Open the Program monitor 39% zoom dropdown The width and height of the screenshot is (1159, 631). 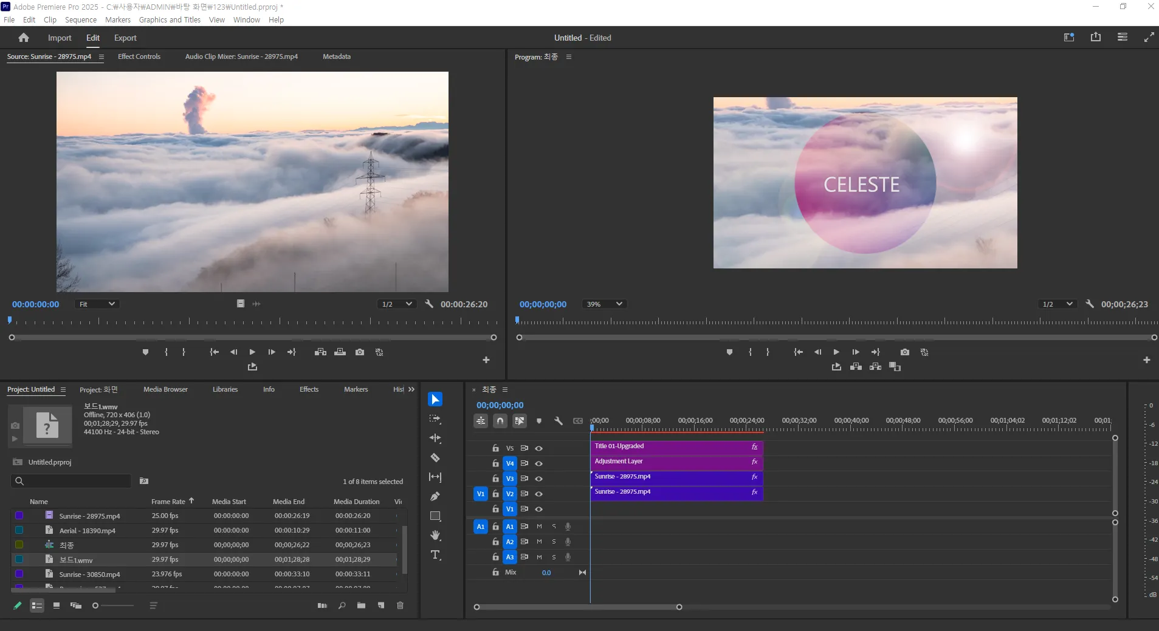coord(604,304)
